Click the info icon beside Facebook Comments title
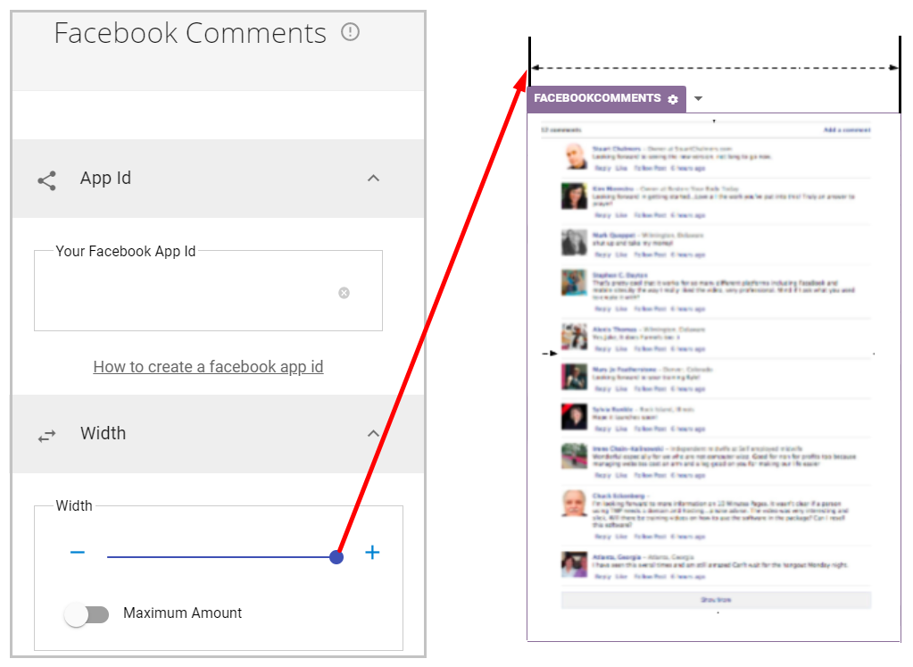Viewport: 913px width, 667px height. pyautogui.click(x=350, y=31)
